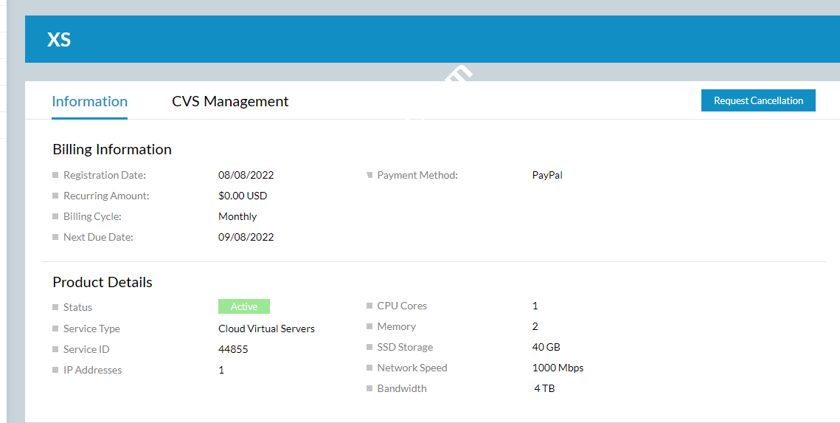This screenshot has height=423, width=840.
Task: Click the 1000 Mbps network speed value
Action: tap(558, 368)
